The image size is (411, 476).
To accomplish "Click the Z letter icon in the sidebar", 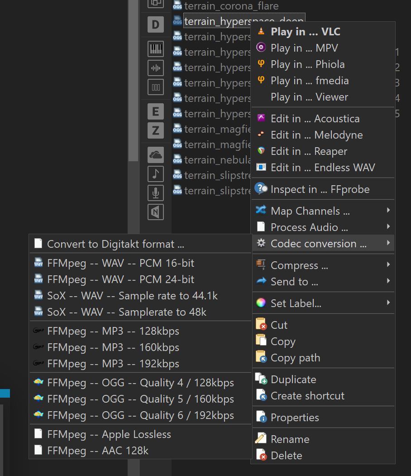I will [156, 130].
